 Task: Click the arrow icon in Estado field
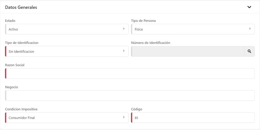124,29
